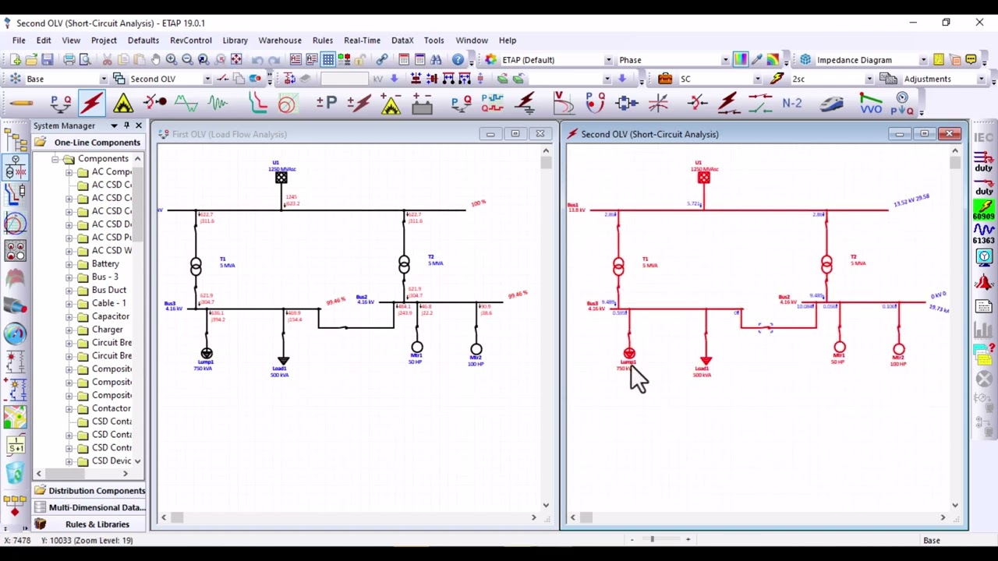Open DC Load Flow ±P mode
This screenshot has width=998, height=561.
tap(326, 103)
